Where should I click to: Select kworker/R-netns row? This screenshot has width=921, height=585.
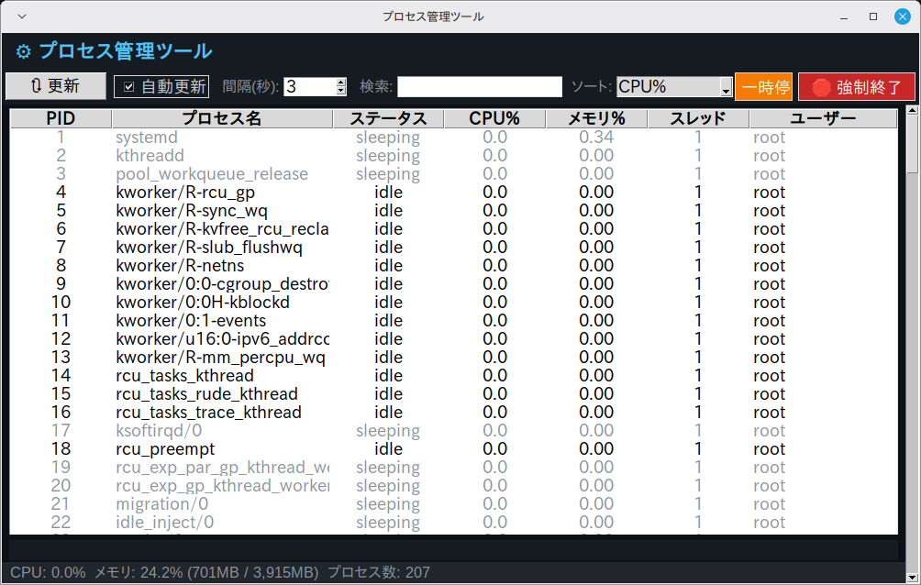pyautogui.click(x=453, y=266)
